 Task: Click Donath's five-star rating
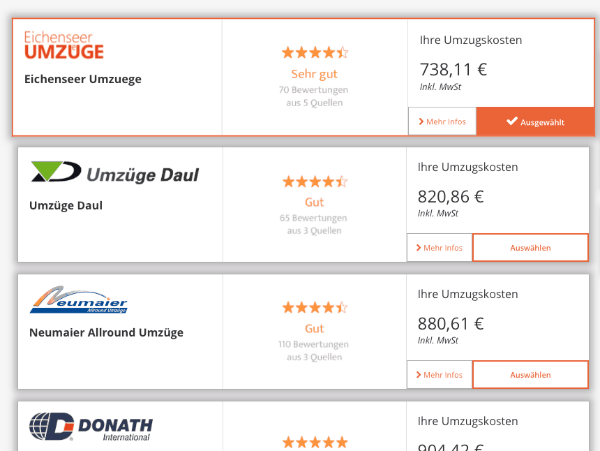pyautogui.click(x=315, y=442)
